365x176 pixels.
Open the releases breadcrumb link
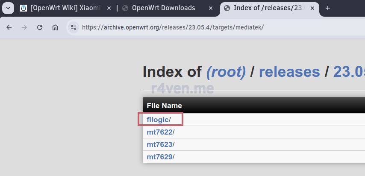289,72
